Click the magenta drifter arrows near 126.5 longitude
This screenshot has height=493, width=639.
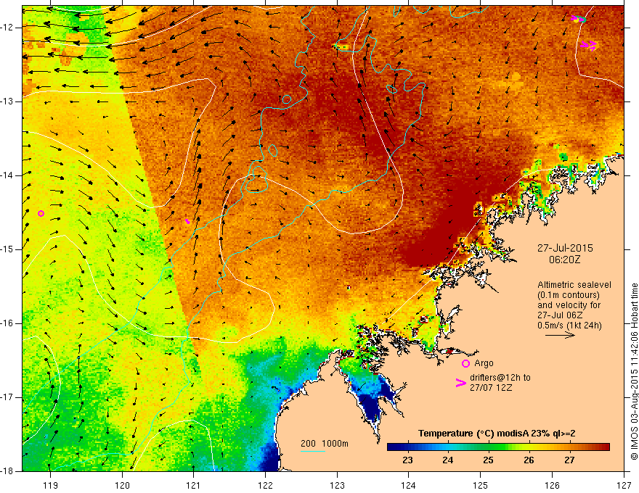point(590,45)
